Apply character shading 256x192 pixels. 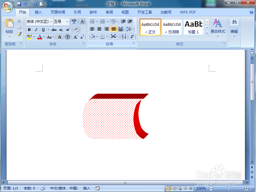point(60,37)
